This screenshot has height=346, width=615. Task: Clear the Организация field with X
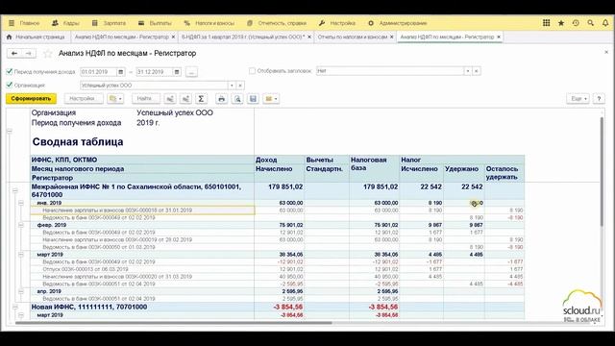click(240, 86)
